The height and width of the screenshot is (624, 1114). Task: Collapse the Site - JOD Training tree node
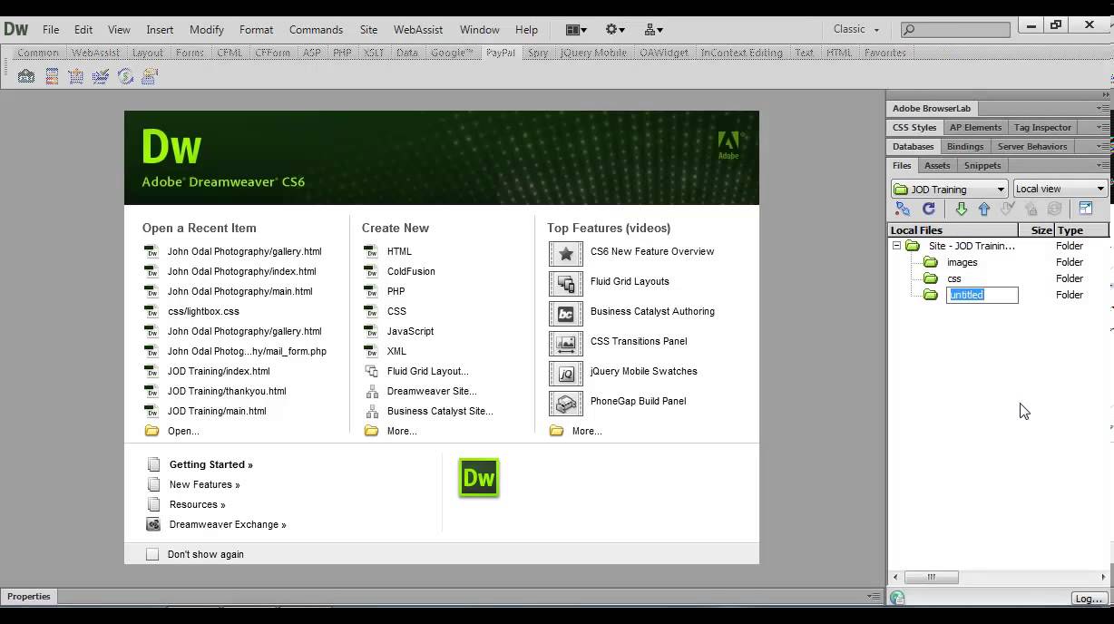(x=896, y=246)
